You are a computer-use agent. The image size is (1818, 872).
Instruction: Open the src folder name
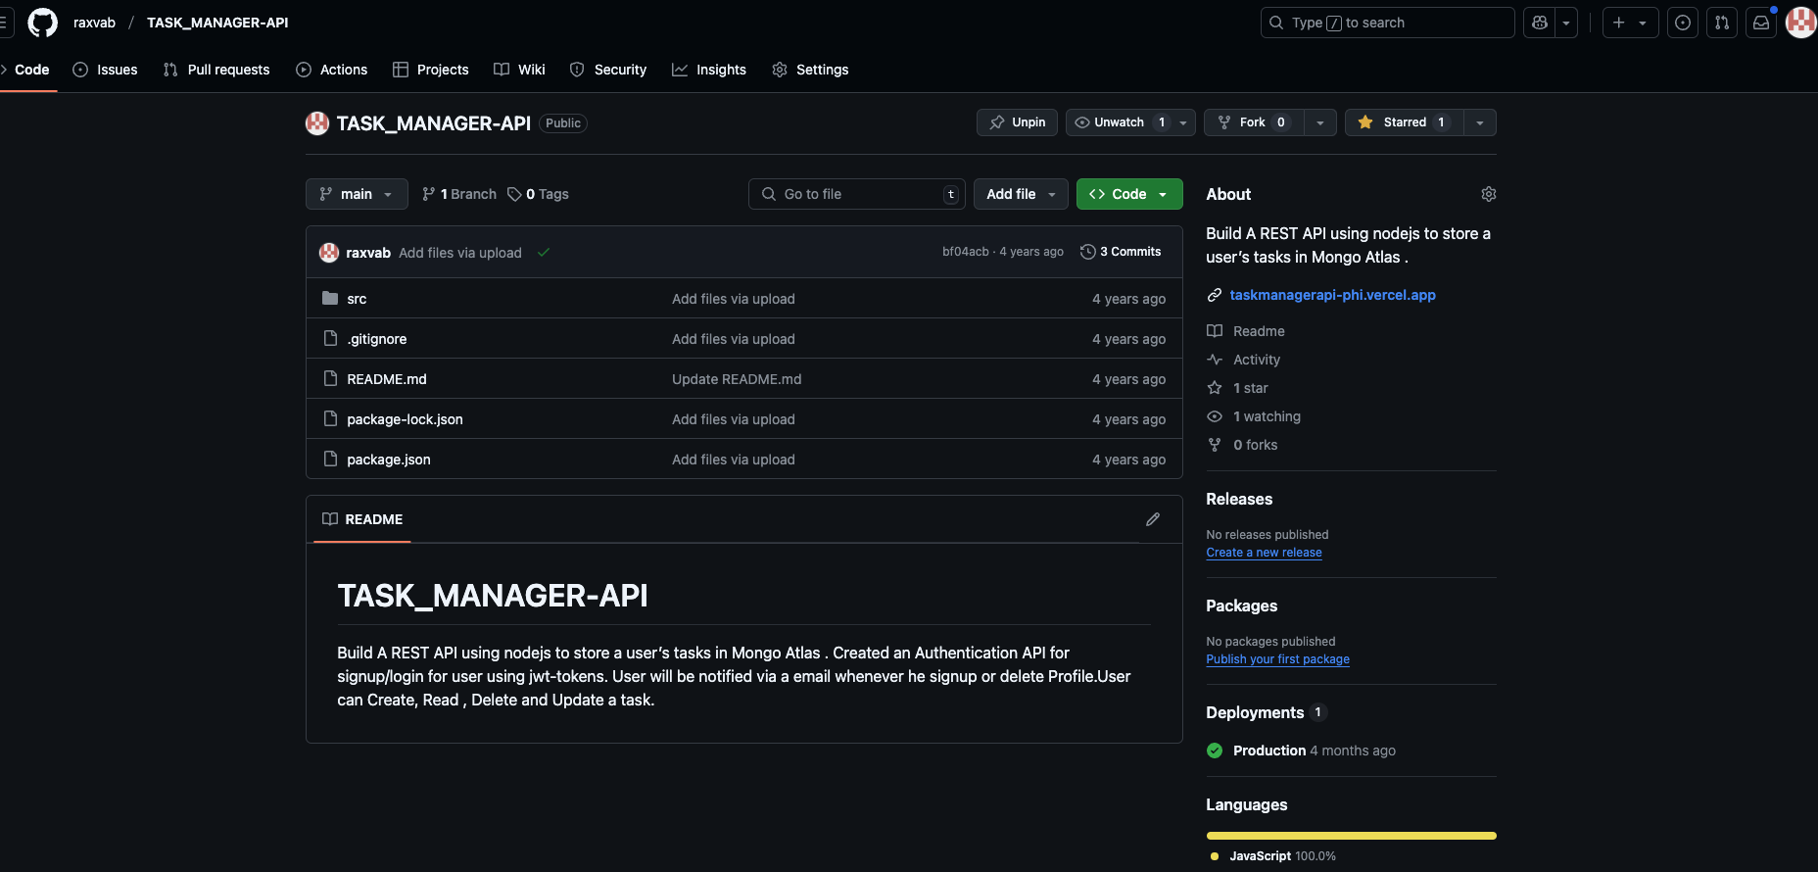pyautogui.click(x=357, y=299)
